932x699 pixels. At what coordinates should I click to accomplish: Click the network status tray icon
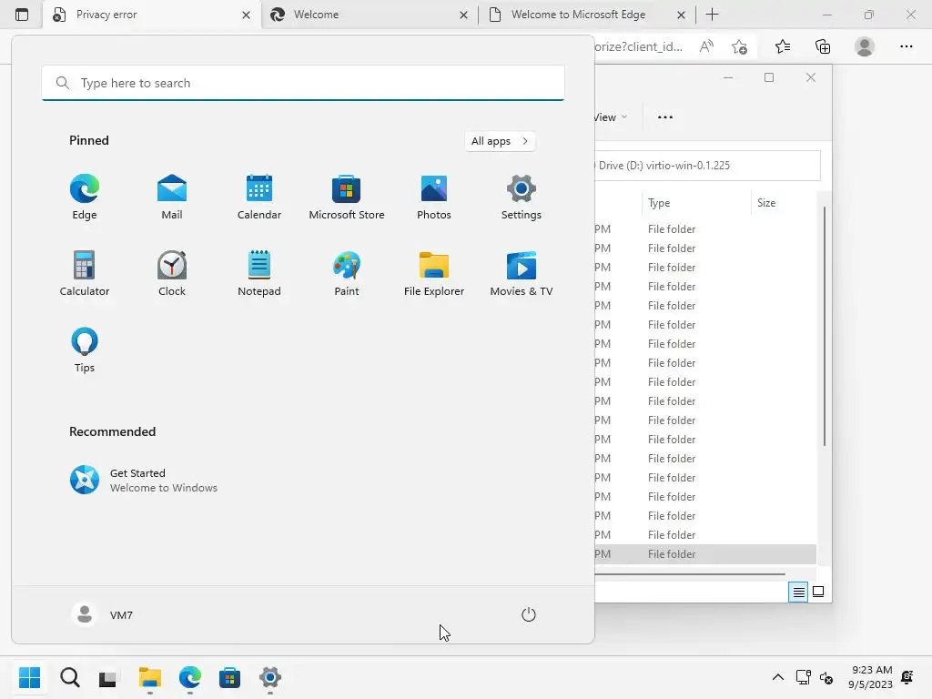click(x=803, y=677)
